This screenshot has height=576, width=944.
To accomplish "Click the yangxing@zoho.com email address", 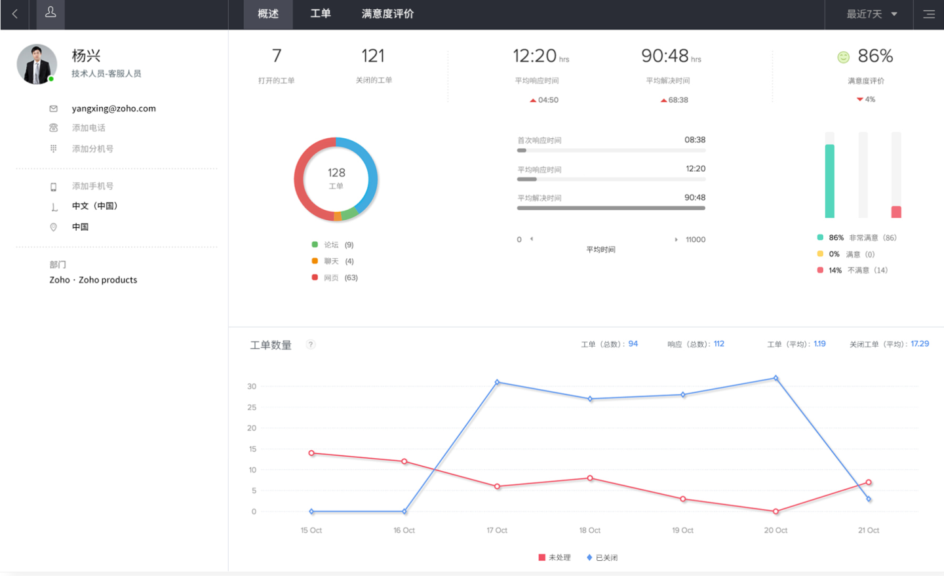I will click(x=113, y=109).
